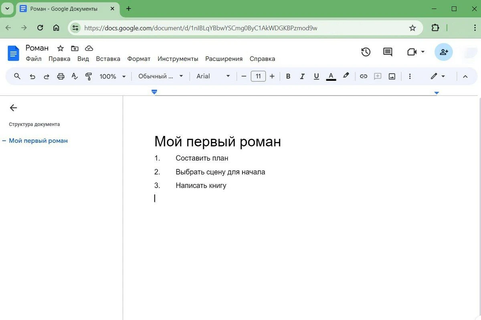Bookmark this page with star
The height and width of the screenshot is (320, 481).
412,28
